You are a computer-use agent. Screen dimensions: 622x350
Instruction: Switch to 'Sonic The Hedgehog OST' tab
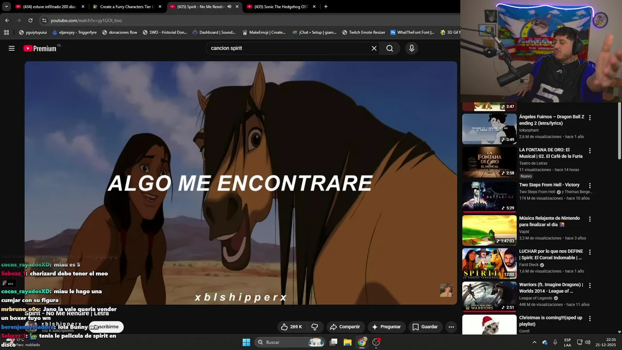(281, 7)
